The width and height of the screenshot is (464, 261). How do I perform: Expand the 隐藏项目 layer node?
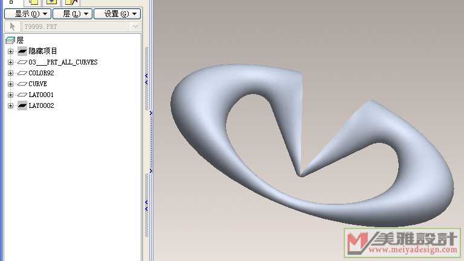10,51
